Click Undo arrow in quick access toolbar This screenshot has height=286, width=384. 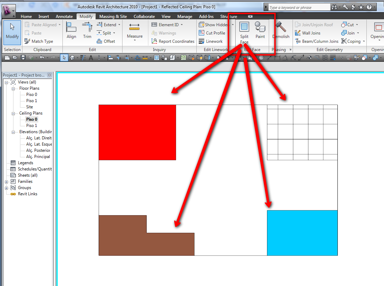tap(42, 58)
